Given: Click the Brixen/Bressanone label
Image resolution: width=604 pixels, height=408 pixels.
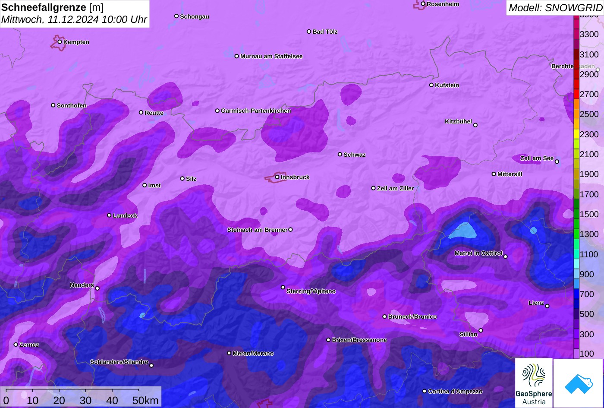Looking at the screenshot, I should click(x=359, y=340).
